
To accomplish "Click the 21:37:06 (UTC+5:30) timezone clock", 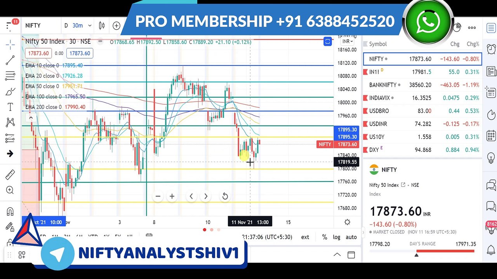I will [267, 237].
